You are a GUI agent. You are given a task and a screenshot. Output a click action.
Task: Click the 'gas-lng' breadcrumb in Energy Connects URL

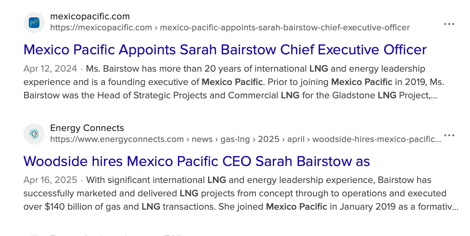(235, 139)
